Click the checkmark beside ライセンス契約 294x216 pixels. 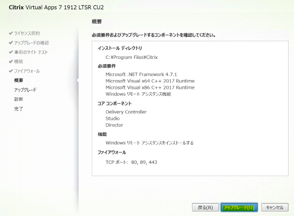click(11, 33)
